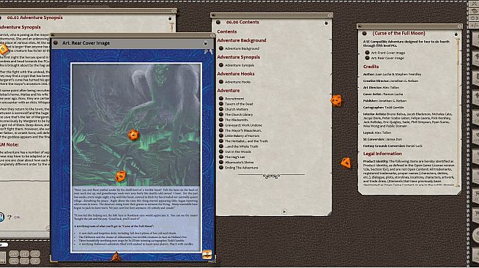Toggle the lock on the Adventure Synopsis window
The image size is (479, 268).
(x=170, y=18)
